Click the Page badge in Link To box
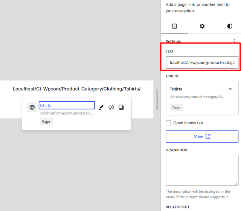The image size is (241, 211). click(x=176, y=108)
